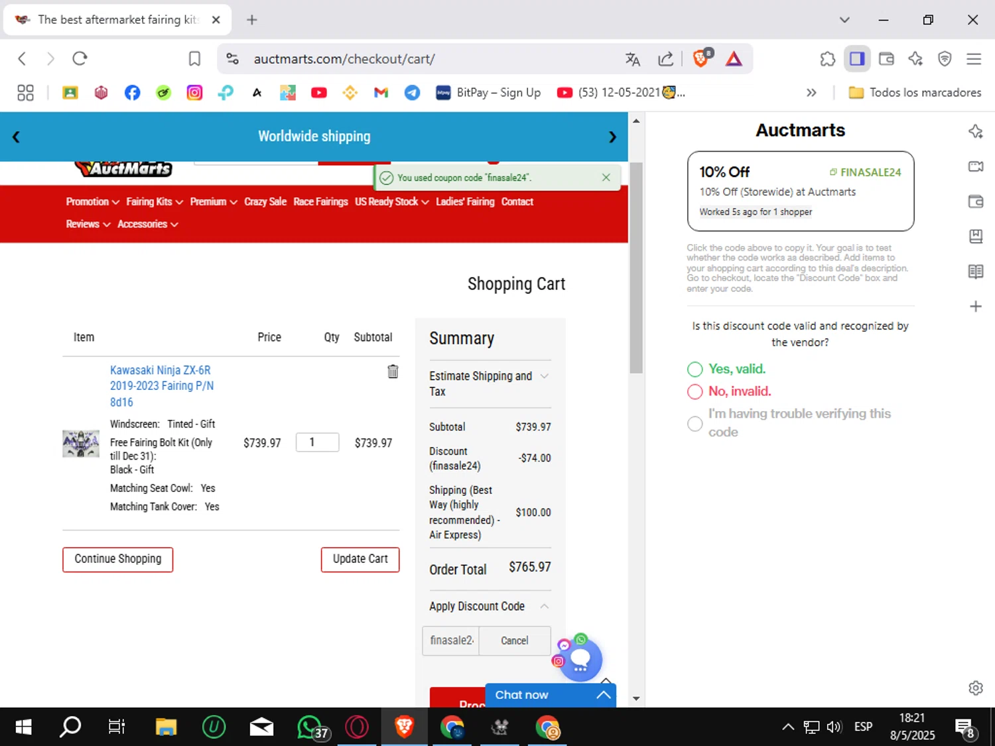This screenshot has height=746, width=995.
Task: Open Brave Rewards triangle icon
Action: click(734, 59)
